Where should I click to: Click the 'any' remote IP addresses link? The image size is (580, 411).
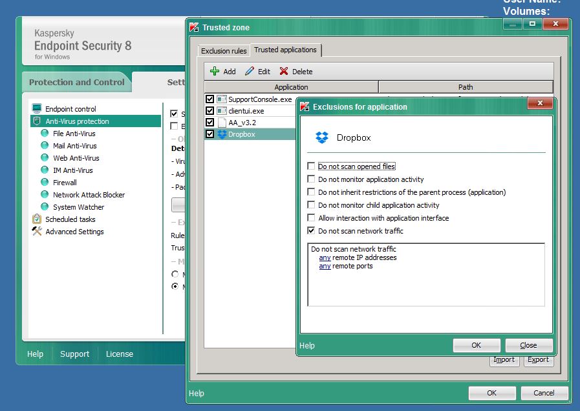click(325, 257)
